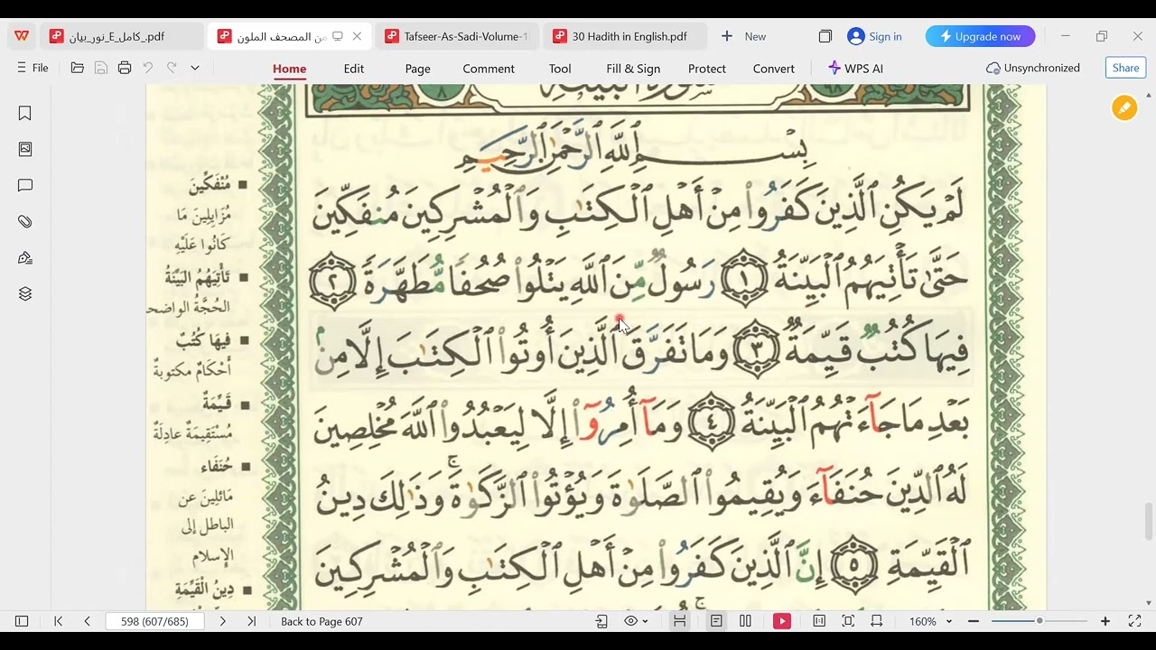Undo the last action
This screenshot has width=1156, height=650.
coord(148,68)
